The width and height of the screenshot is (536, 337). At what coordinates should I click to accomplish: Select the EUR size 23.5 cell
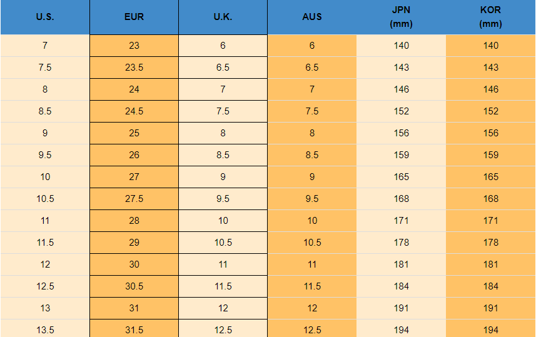(134, 68)
